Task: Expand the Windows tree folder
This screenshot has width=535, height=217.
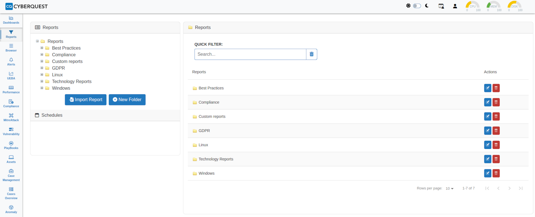Action: click(42, 88)
